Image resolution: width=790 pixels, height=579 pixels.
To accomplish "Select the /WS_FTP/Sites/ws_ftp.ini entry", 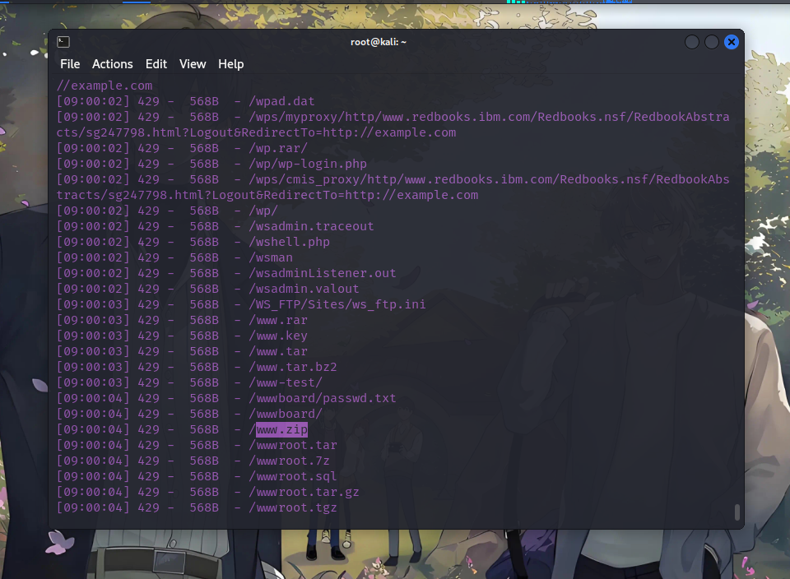I will (x=337, y=304).
